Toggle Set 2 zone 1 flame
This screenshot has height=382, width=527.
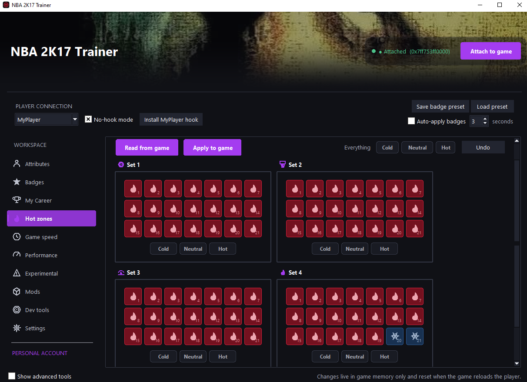click(295, 189)
